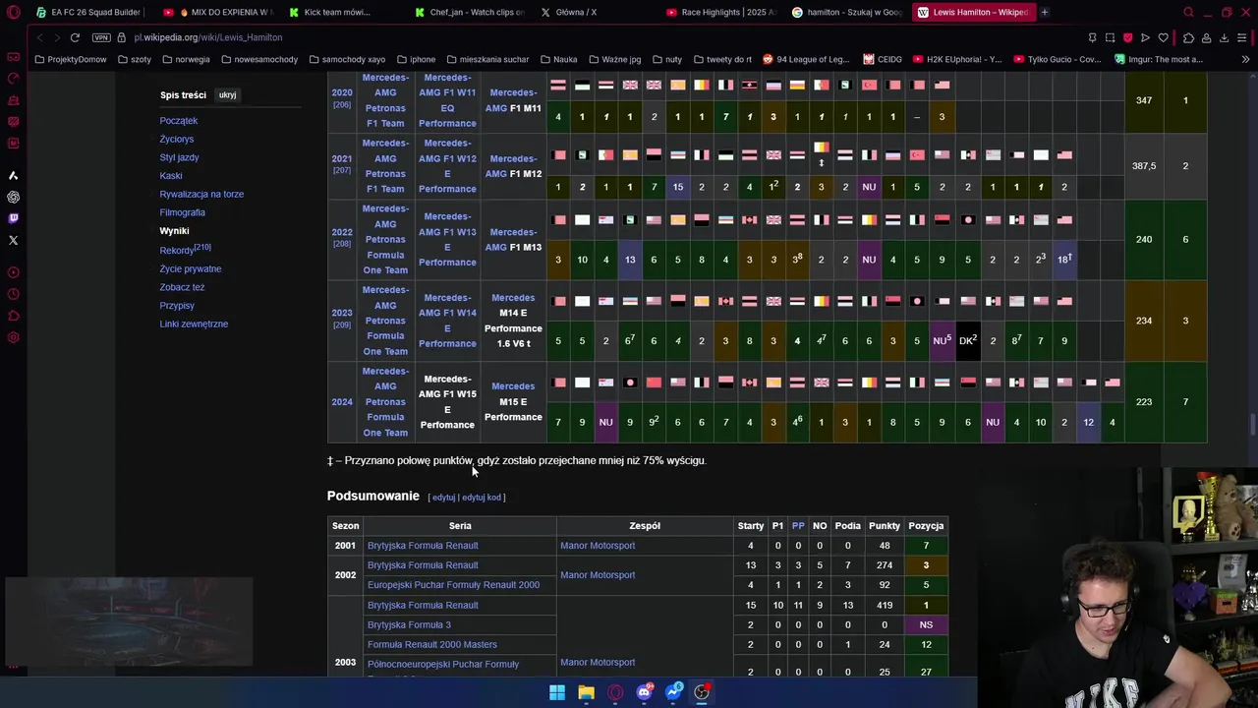Click the VPN badge in address bar

tap(101, 37)
